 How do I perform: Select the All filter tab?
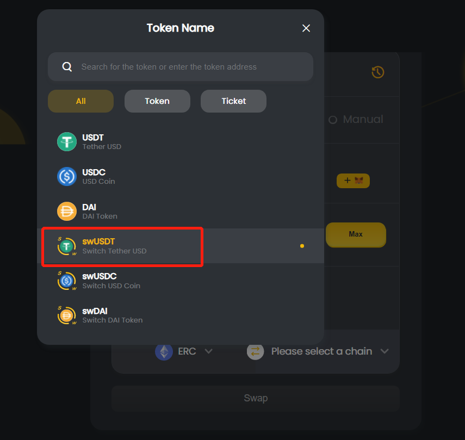point(80,101)
